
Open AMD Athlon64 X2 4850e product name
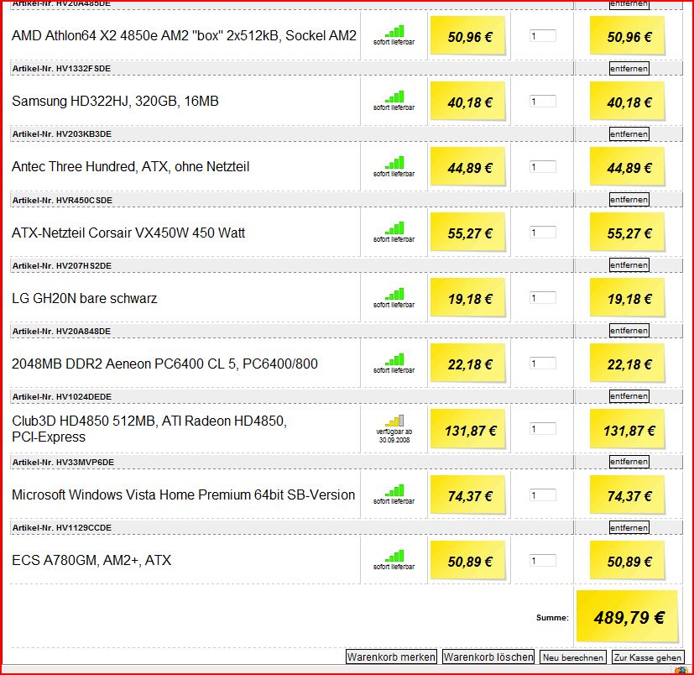(x=184, y=35)
